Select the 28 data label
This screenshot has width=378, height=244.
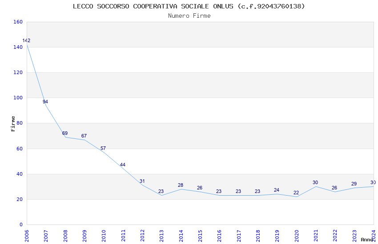click(x=181, y=185)
